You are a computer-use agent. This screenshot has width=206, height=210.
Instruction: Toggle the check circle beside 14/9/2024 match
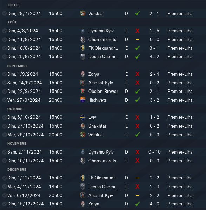pos(5,83)
